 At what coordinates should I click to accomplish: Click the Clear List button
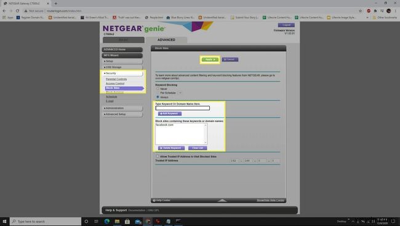(198, 148)
